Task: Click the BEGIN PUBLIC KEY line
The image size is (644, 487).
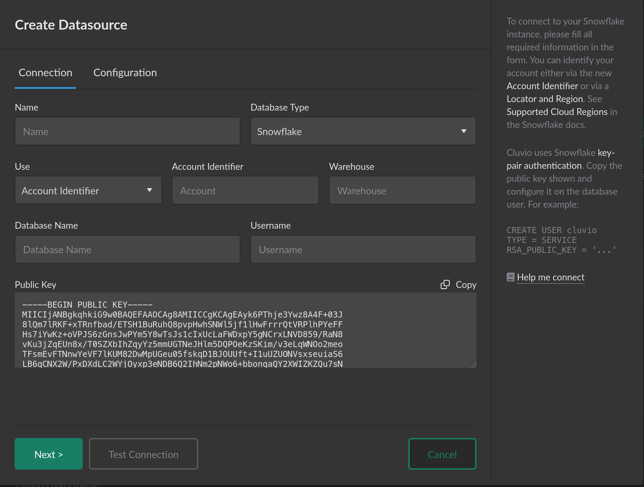Action: point(87,305)
